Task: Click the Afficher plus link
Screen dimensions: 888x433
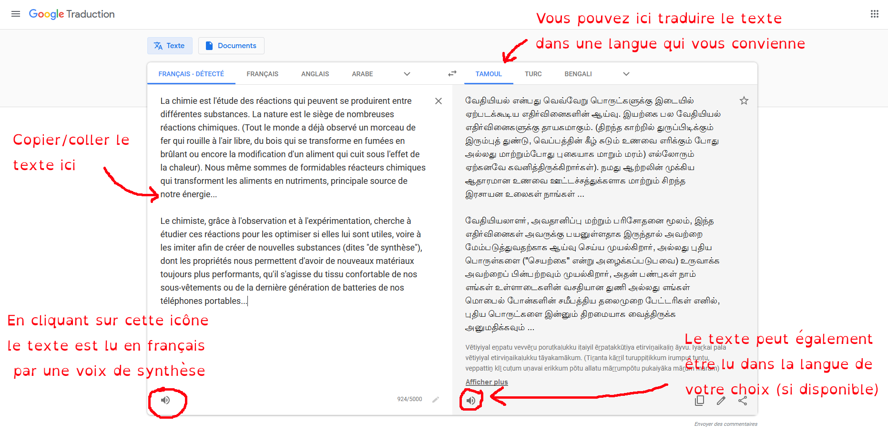Action: tap(486, 382)
